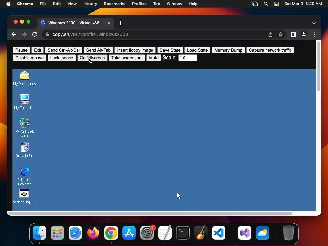Go back to the previous page

point(14,34)
